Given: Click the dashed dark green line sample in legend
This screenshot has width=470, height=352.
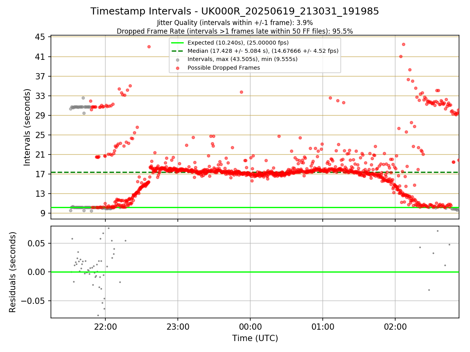Looking at the screenshot, I should click(178, 51).
